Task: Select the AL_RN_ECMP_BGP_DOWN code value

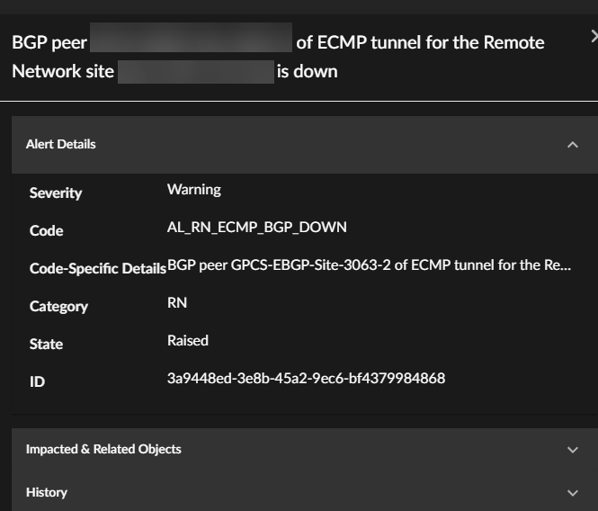Action: pyautogui.click(x=256, y=227)
